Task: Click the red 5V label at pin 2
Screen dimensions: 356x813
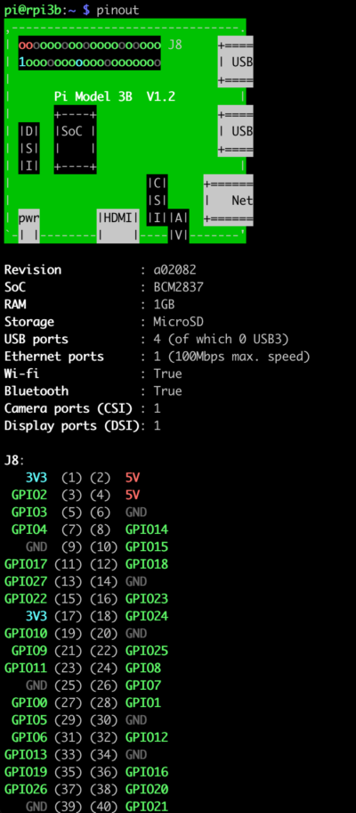Action: pos(133,478)
